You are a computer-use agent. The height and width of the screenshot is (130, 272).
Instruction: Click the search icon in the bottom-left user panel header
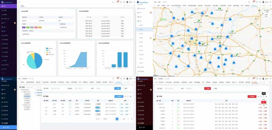coord(113,79)
